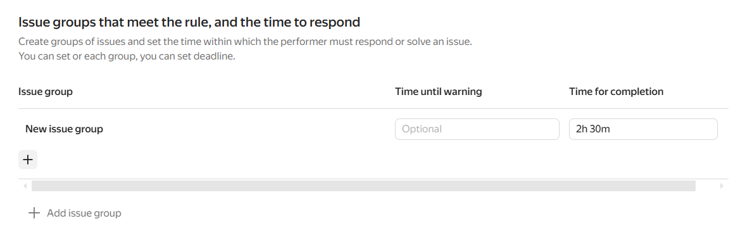Viewport: 745px width, 228px height.
Task: Click the 'Create groups of issues' description line
Action: [x=245, y=42]
